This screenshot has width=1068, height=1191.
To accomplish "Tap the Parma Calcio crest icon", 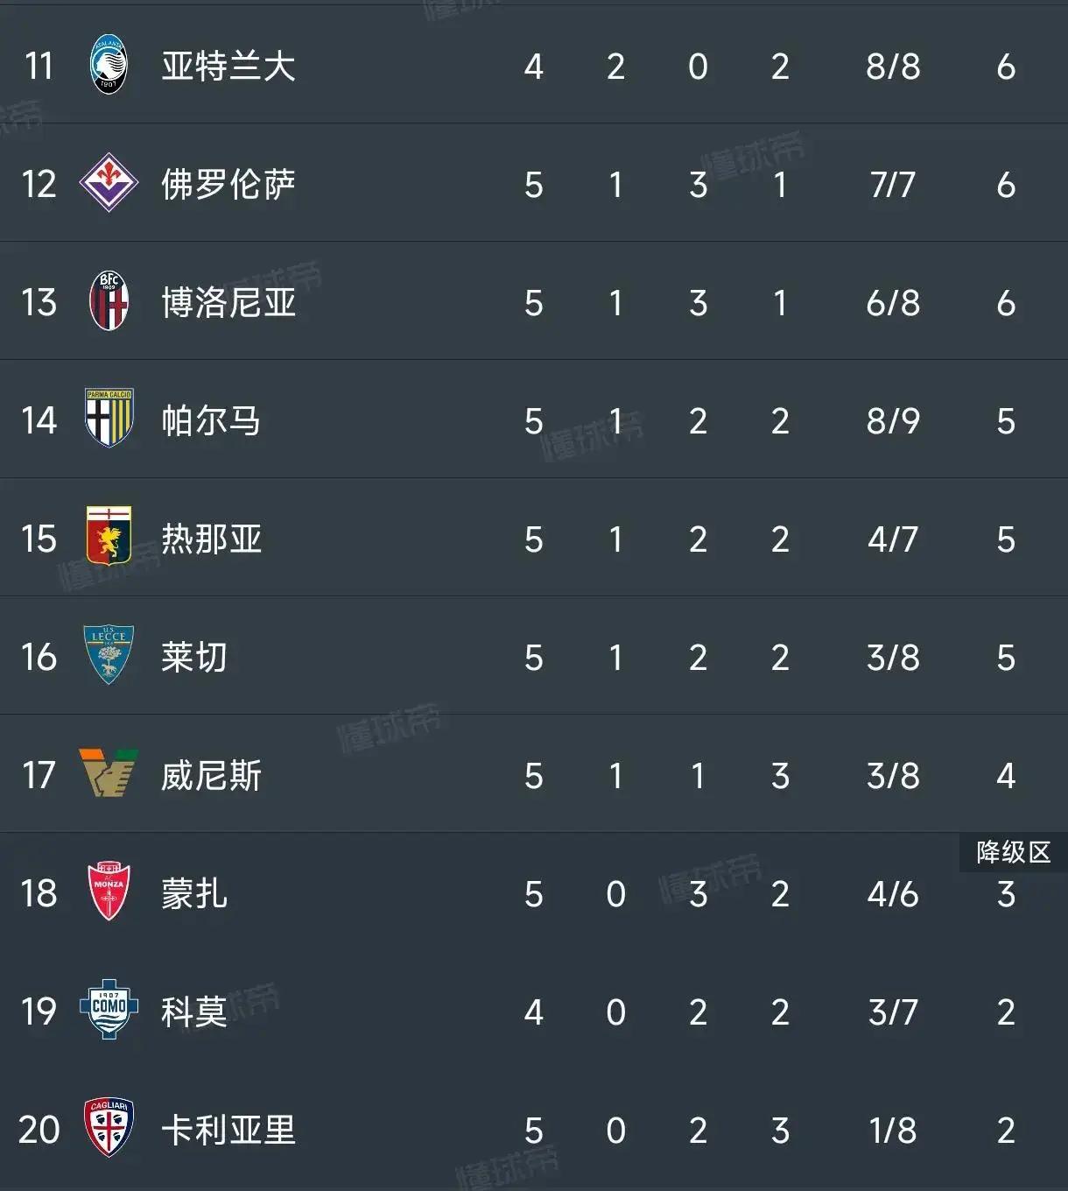I will pos(109,419).
